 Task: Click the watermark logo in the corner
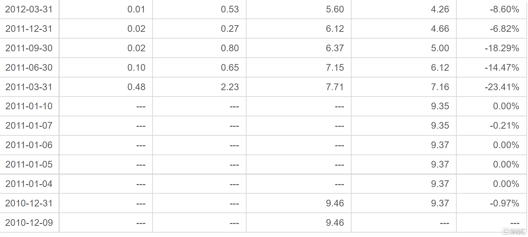pos(514,232)
